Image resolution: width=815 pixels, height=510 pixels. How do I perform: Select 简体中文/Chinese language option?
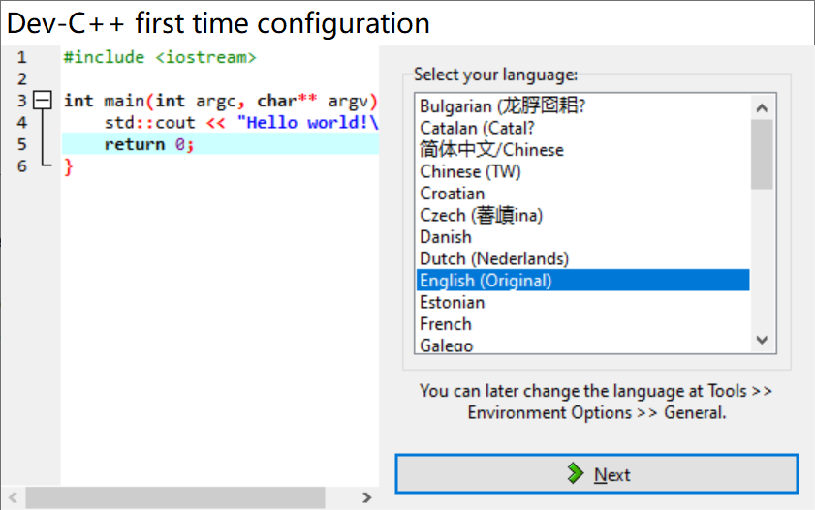[582, 150]
